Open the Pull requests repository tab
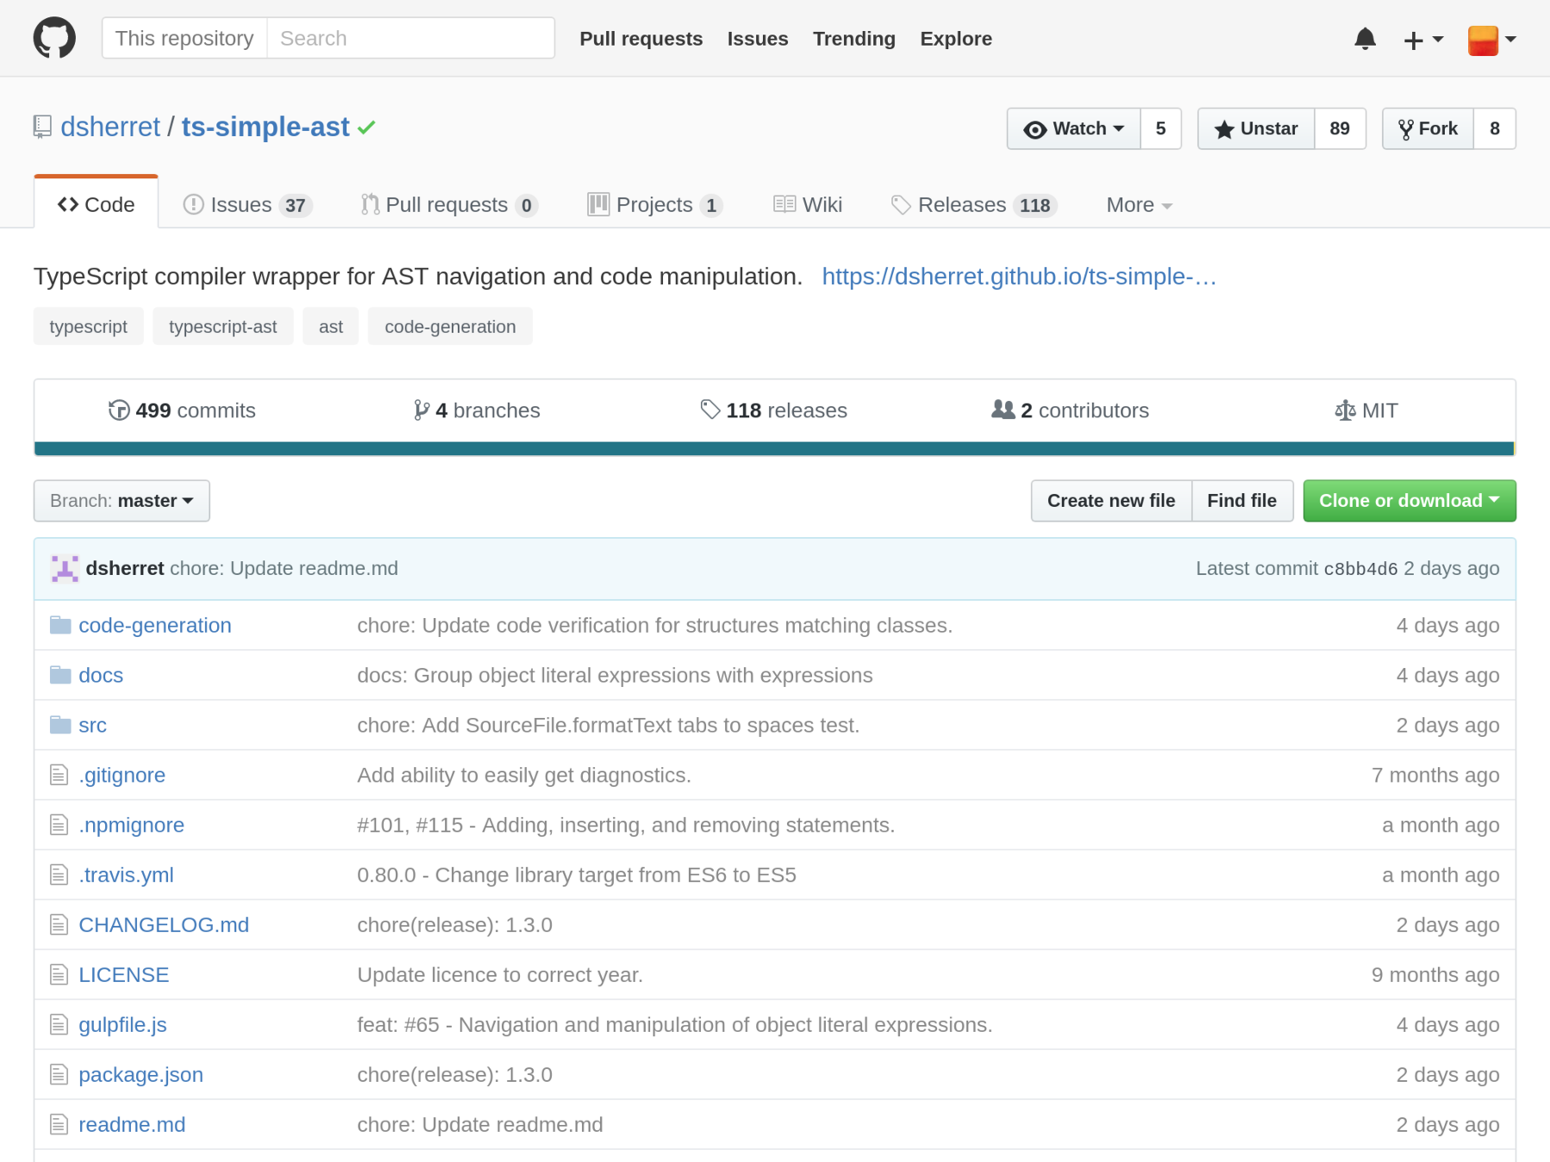The image size is (1550, 1162). coord(449,205)
